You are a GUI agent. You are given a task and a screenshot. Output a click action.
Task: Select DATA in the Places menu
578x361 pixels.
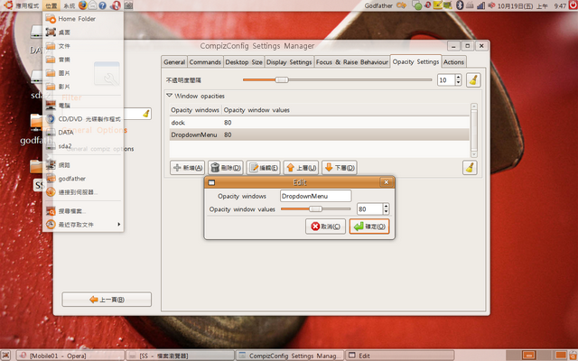coord(83,133)
